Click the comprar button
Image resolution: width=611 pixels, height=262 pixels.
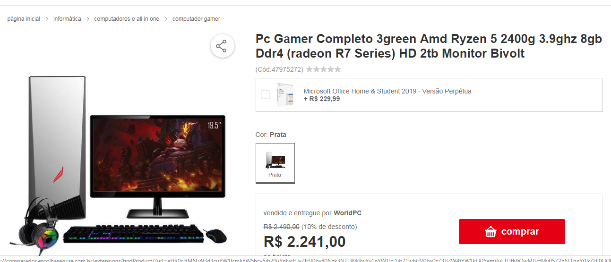coord(512,232)
